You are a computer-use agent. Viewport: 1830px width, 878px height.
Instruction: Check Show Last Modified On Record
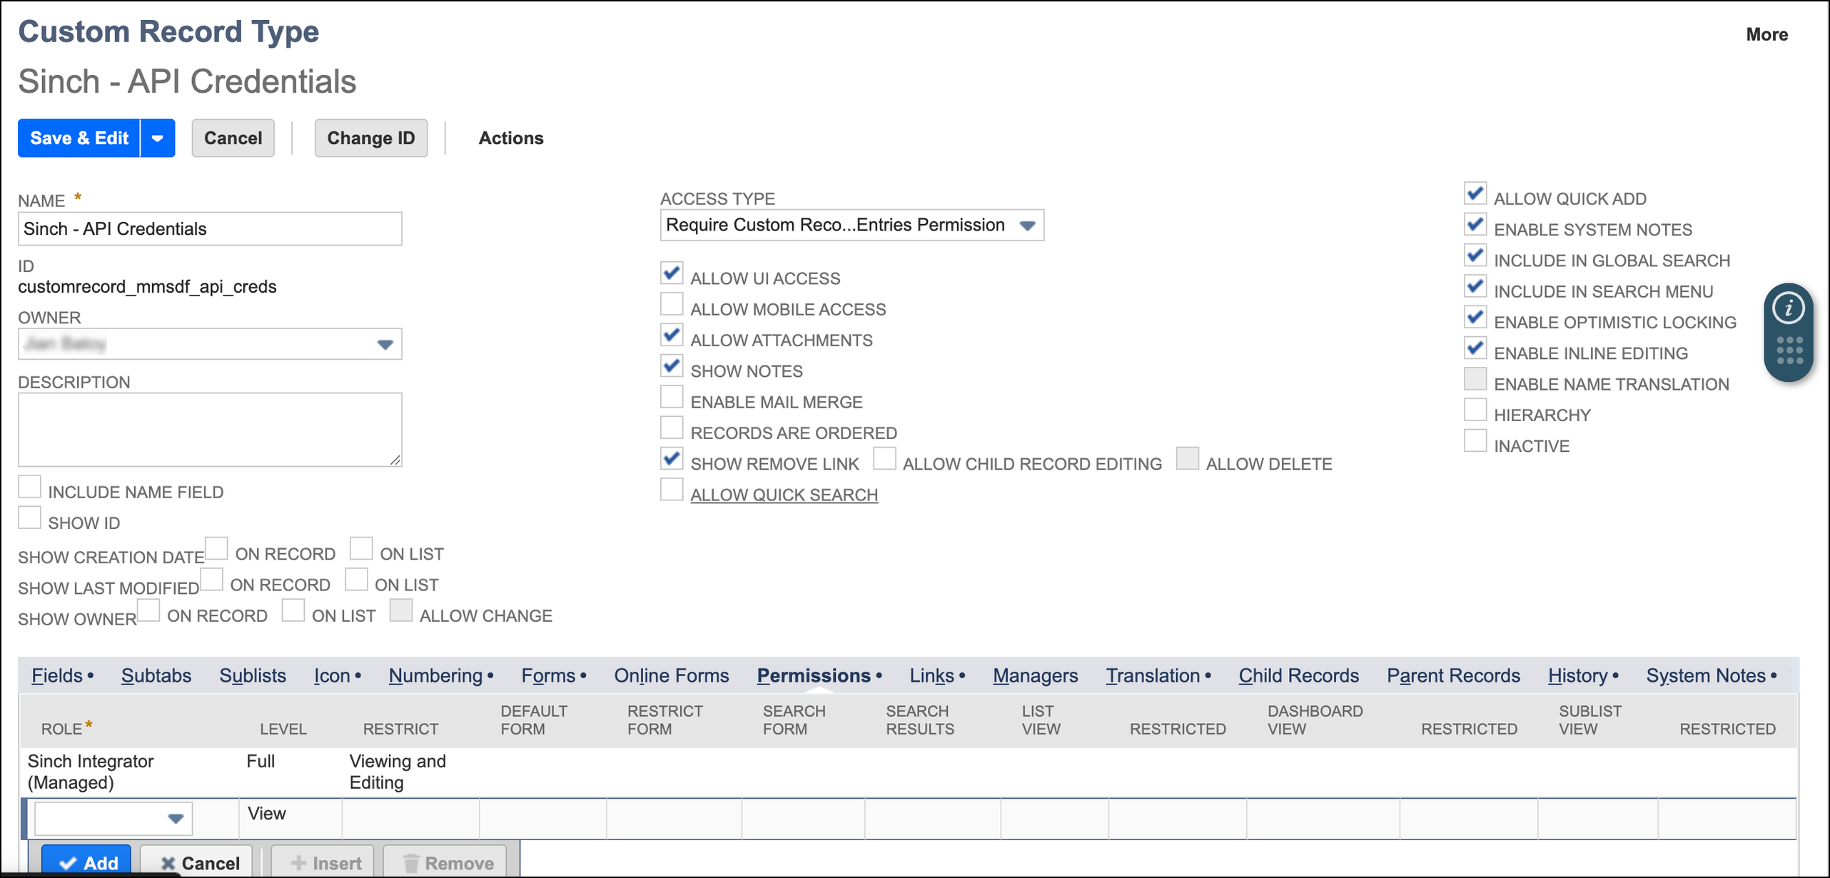click(212, 580)
